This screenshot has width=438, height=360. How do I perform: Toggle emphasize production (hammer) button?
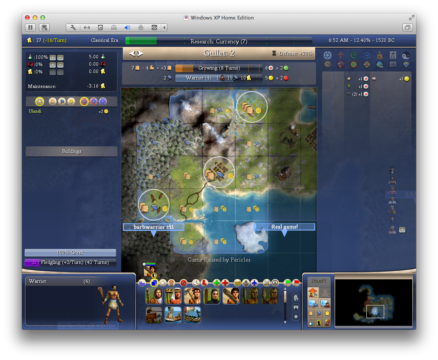(x=319, y=314)
